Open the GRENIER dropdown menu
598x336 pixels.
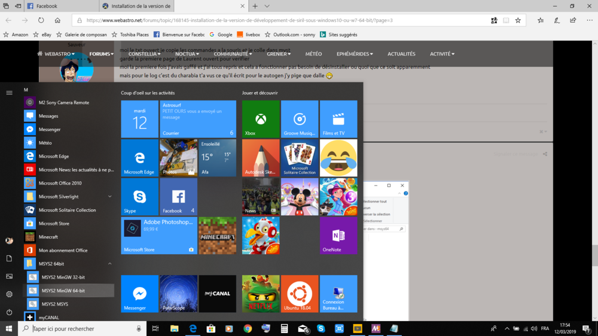tap(279, 54)
